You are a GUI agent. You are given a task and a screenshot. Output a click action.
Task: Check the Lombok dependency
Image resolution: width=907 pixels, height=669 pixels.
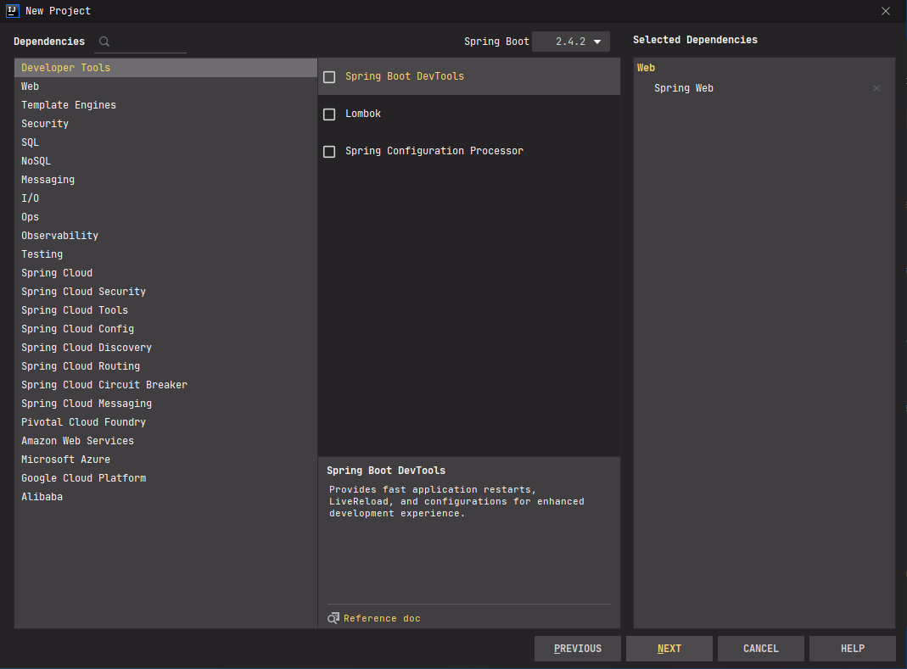click(329, 114)
